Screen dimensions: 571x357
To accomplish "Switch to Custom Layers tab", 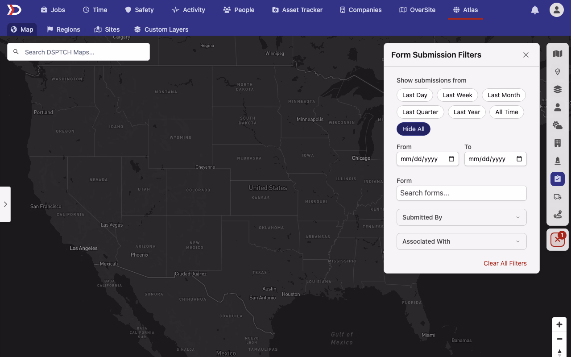I will 161,29.
